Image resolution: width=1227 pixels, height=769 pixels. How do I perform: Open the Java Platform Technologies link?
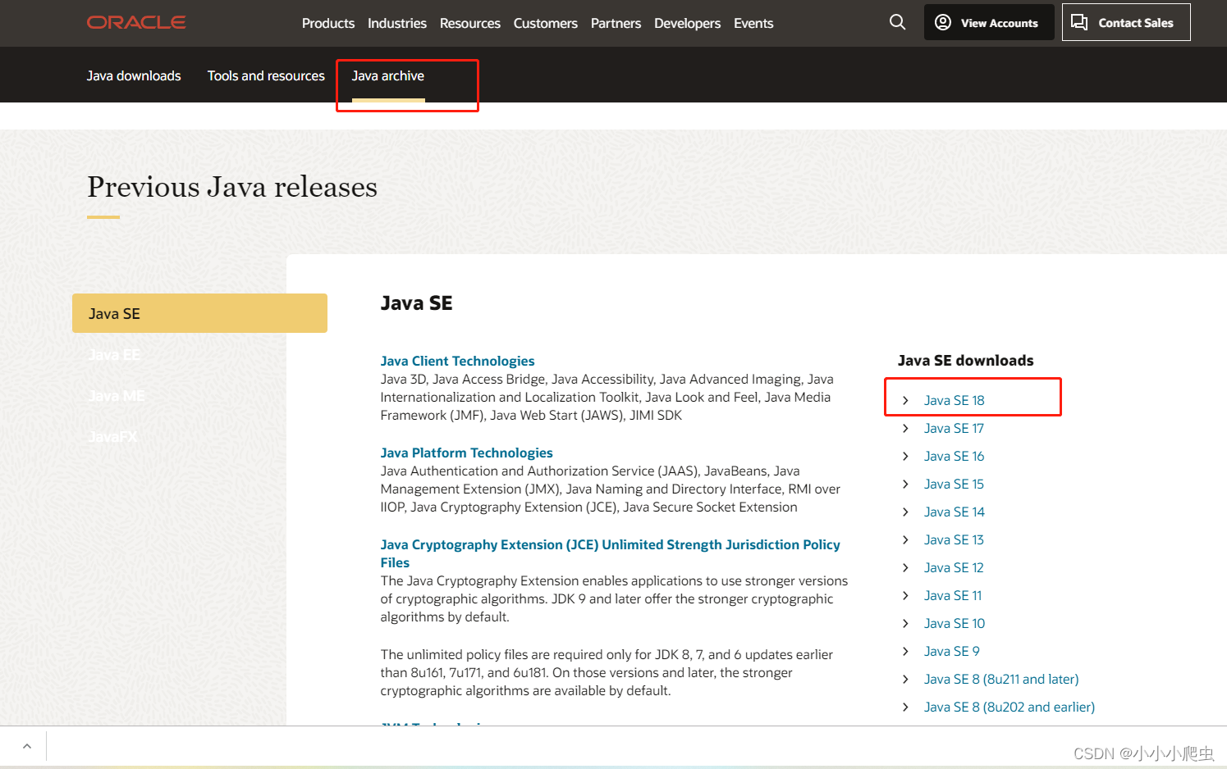click(466, 453)
